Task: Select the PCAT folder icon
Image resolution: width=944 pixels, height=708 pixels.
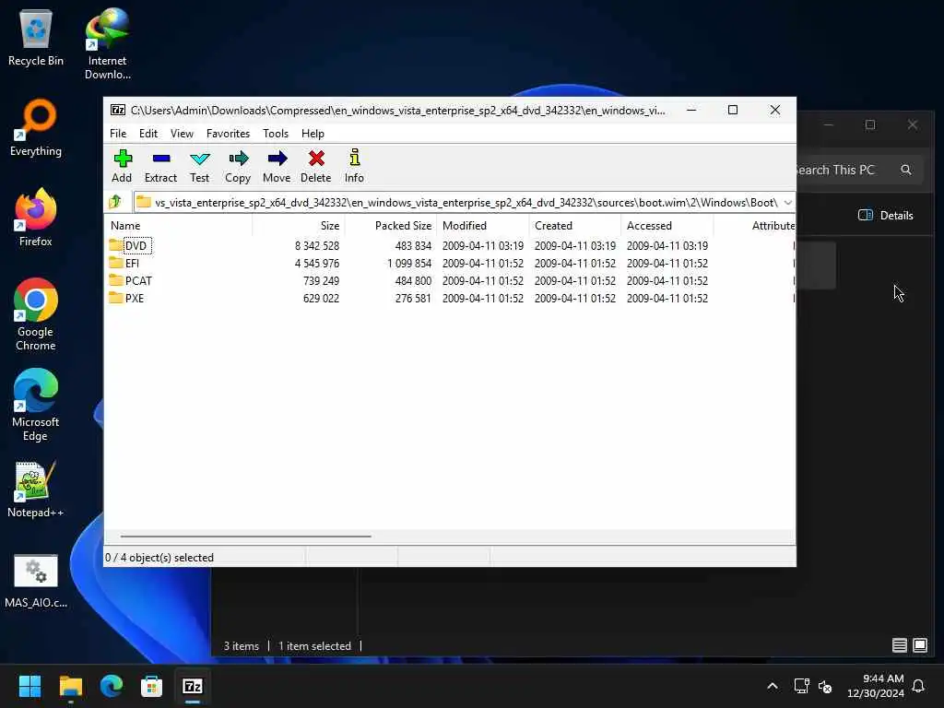Action: click(x=115, y=280)
